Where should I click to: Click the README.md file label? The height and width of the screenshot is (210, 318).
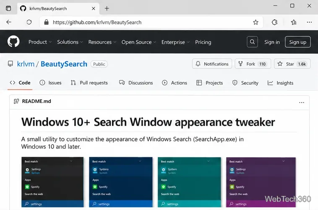pyautogui.click(x=36, y=101)
